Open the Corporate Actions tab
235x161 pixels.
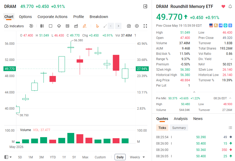(52, 17)
